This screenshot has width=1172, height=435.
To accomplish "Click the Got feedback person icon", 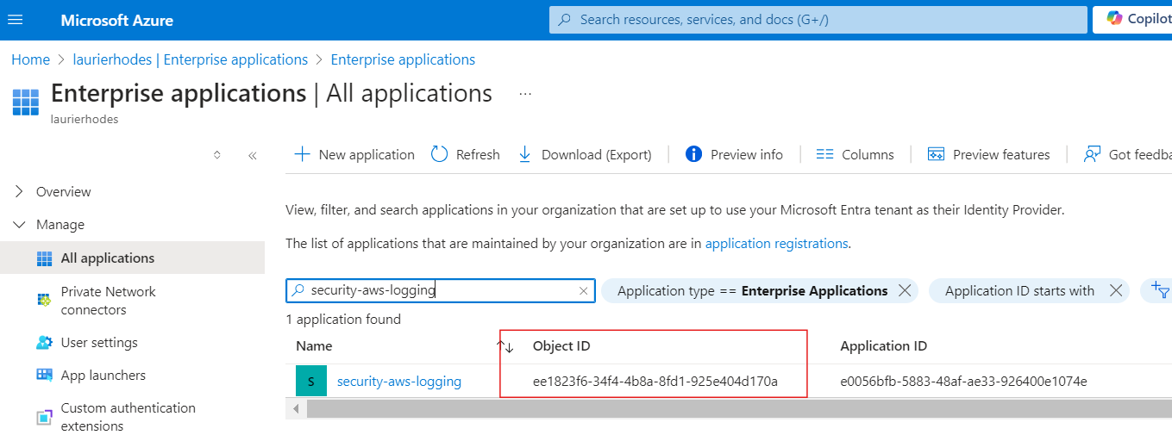I will pyautogui.click(x=1093, y=154).
